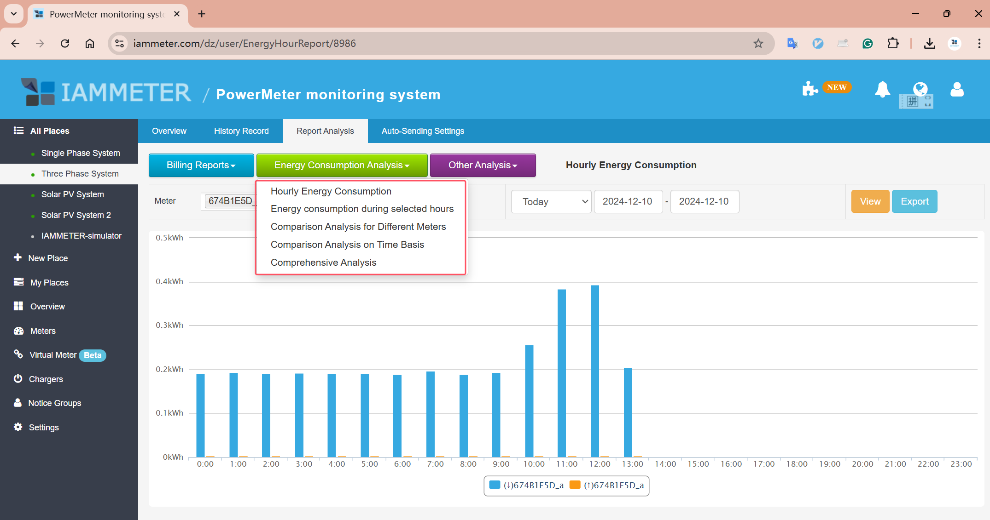The image size is (990, 520).
Task: Click the Notice Groups person icon
Action: tap(17, 402)
